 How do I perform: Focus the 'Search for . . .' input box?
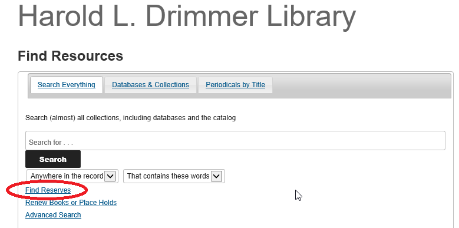pos(235,141)
